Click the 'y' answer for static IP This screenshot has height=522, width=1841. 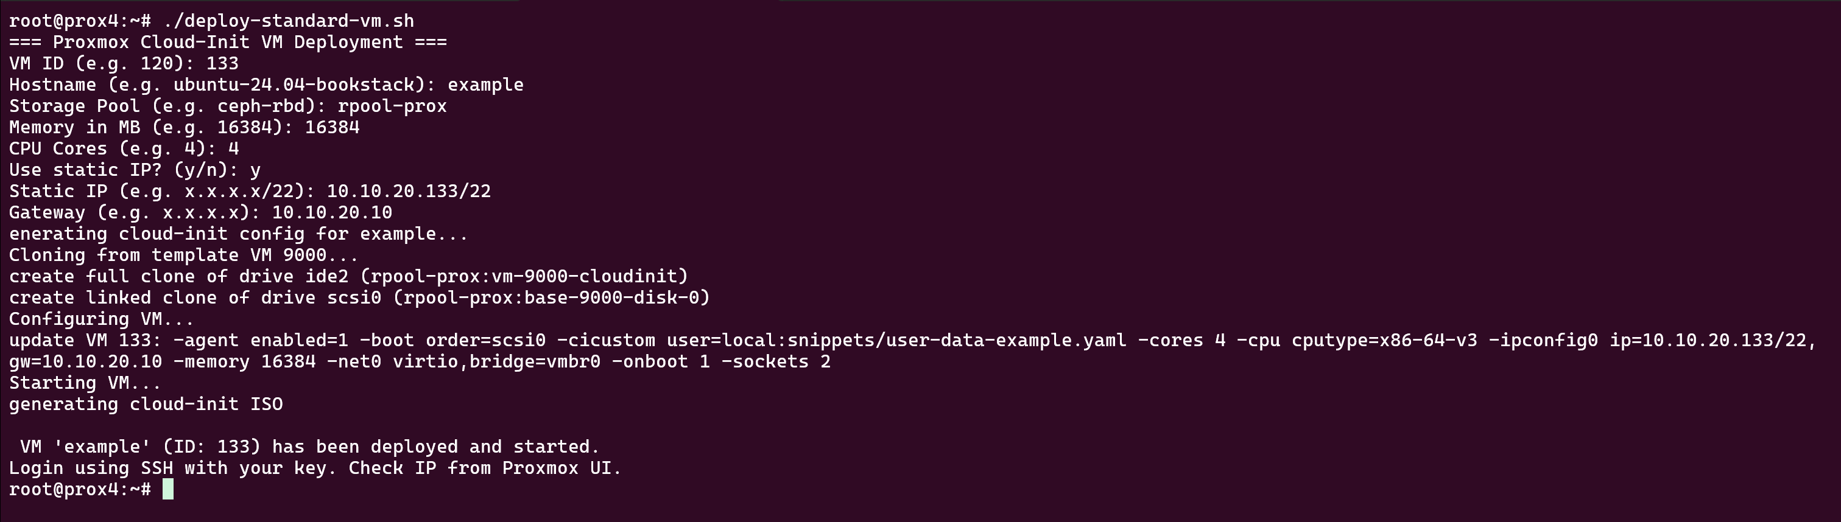click(x=255, y=170)
